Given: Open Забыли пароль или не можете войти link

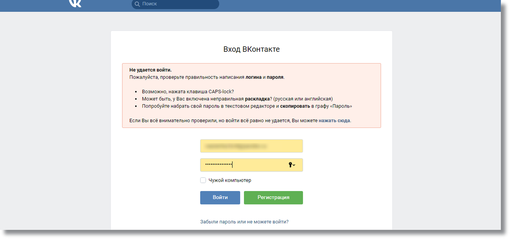Looking at the screenshot, I should click(244, 222).
